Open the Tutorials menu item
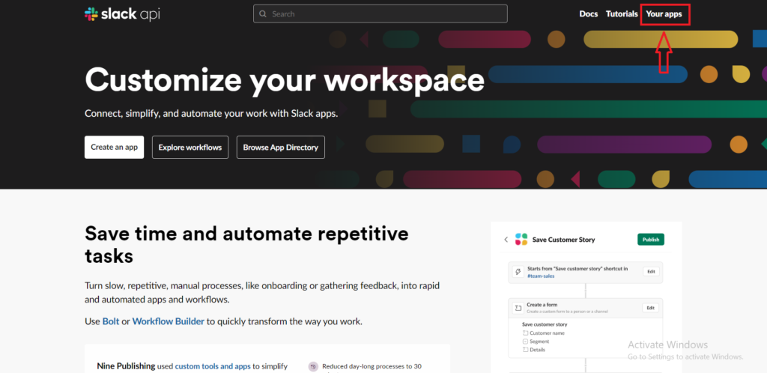The width and height of the screenshot is (767, 373). [x=622, y=13]
